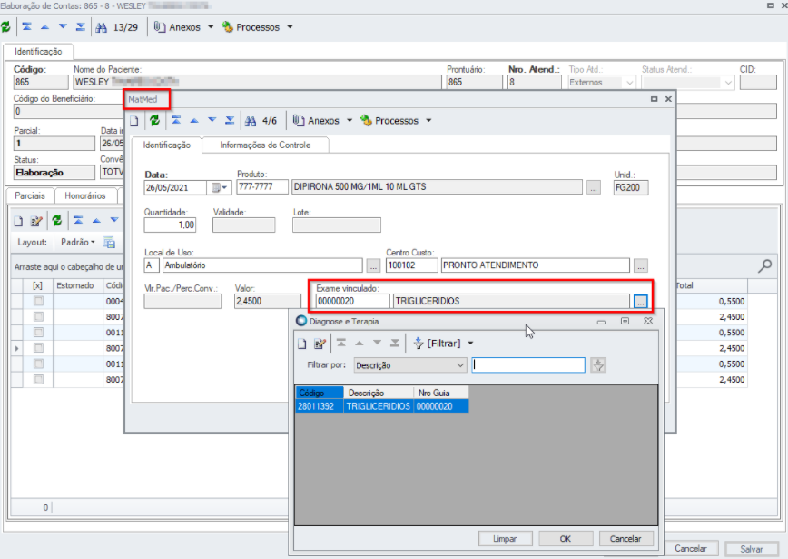Open the Honorários tab

(85, 195)
